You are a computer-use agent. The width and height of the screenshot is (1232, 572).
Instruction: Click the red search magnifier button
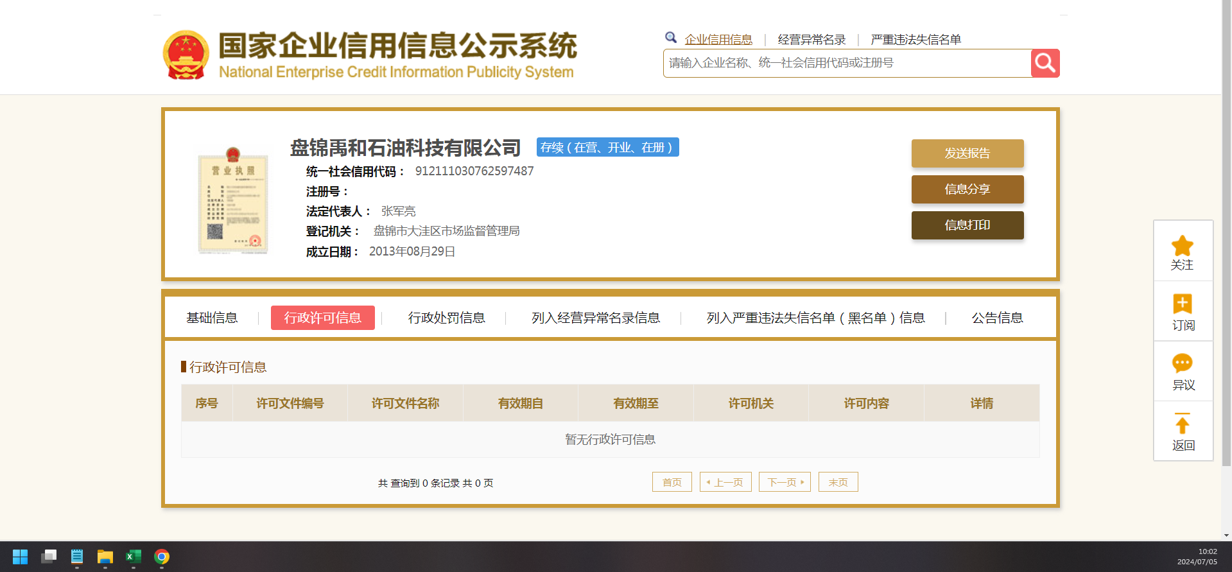click(1045, 63)
